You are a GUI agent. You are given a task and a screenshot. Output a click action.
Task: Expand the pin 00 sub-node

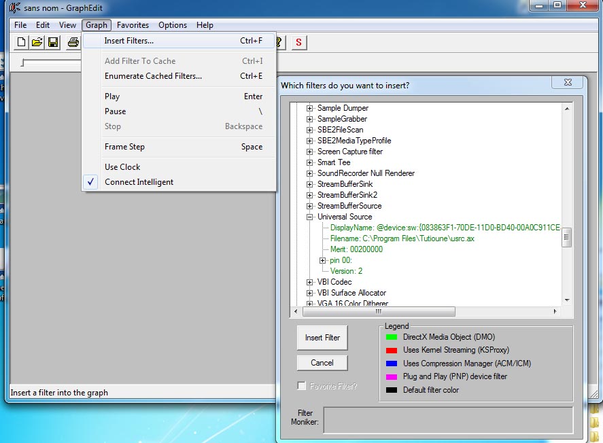[323, 260]
